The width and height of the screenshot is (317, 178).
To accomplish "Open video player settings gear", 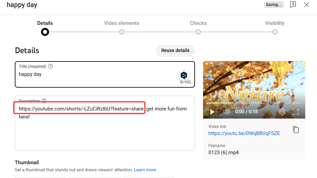I will point(282,112).
